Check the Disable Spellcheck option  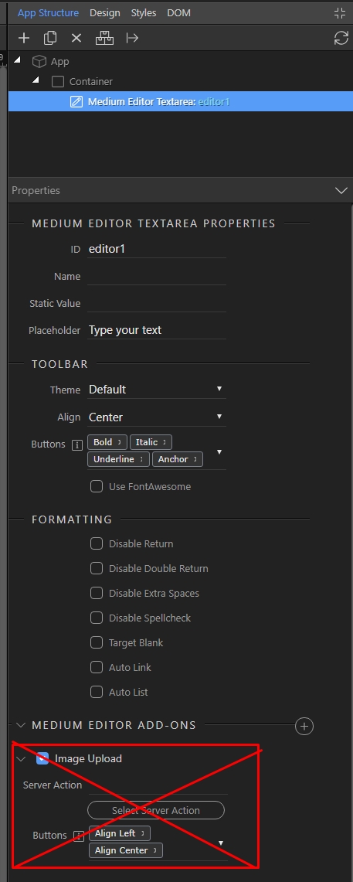pos(97,618)
